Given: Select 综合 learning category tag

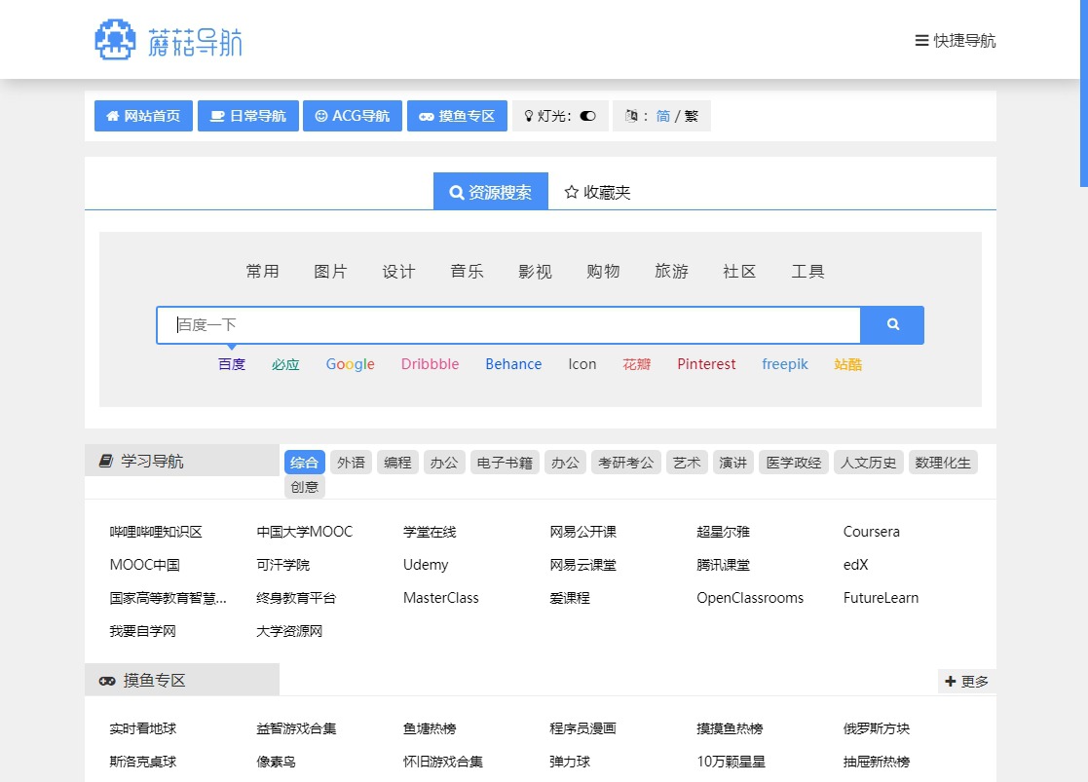Looking at the screenshot, I should click(x=305, y=463).
